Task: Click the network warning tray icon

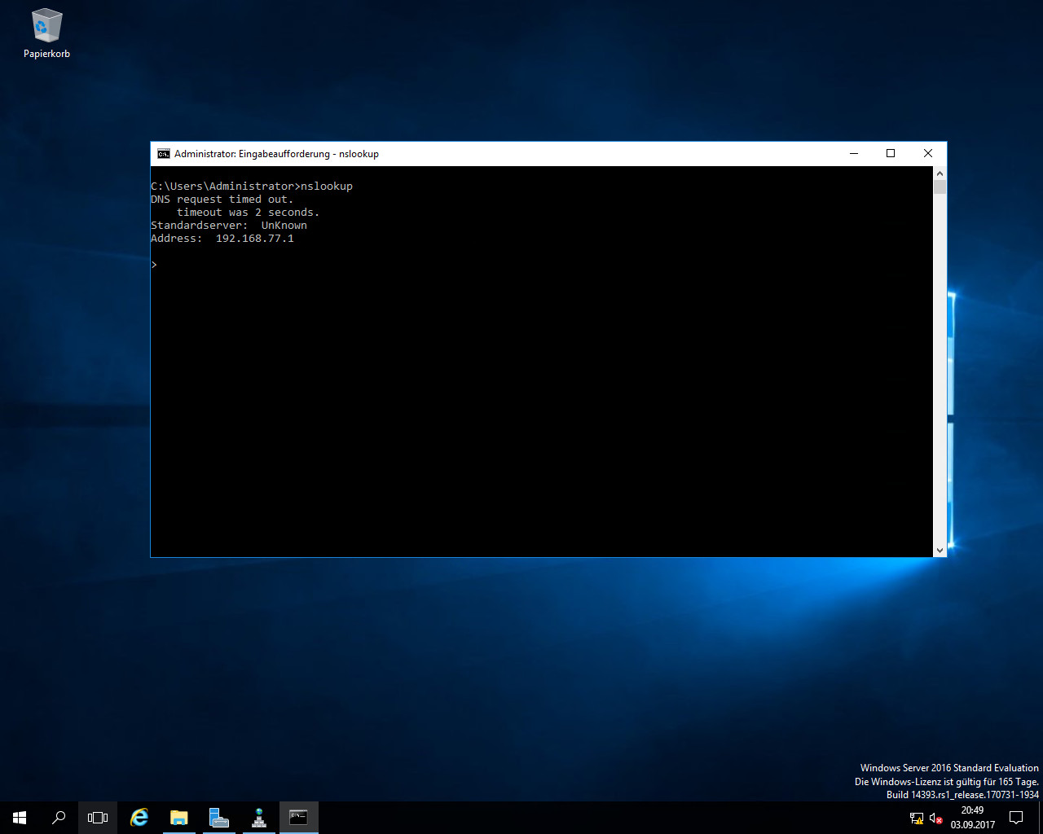Action: point(917,818)
